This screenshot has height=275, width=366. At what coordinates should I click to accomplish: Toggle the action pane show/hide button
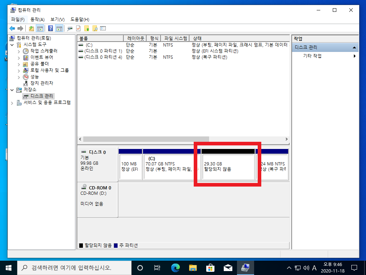59,29
